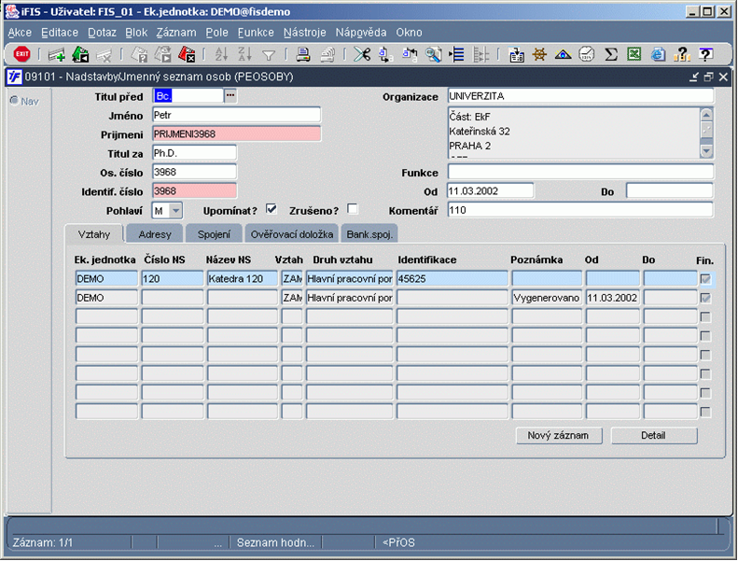The image size is (738, 561).
Task: Click the green duplicate record toolbar icon
Action: click(x=80, y=55)
